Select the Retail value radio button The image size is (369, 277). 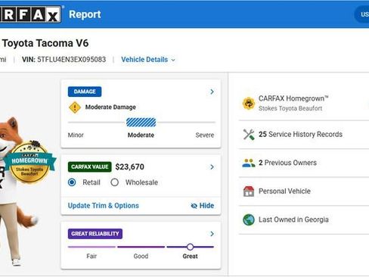[x=72, y=182]
